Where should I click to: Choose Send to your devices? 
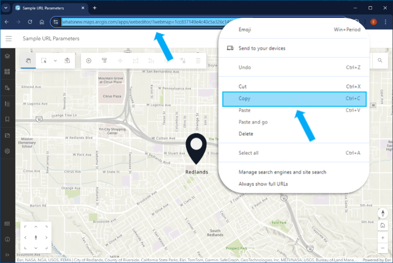(x=294, y=48)
